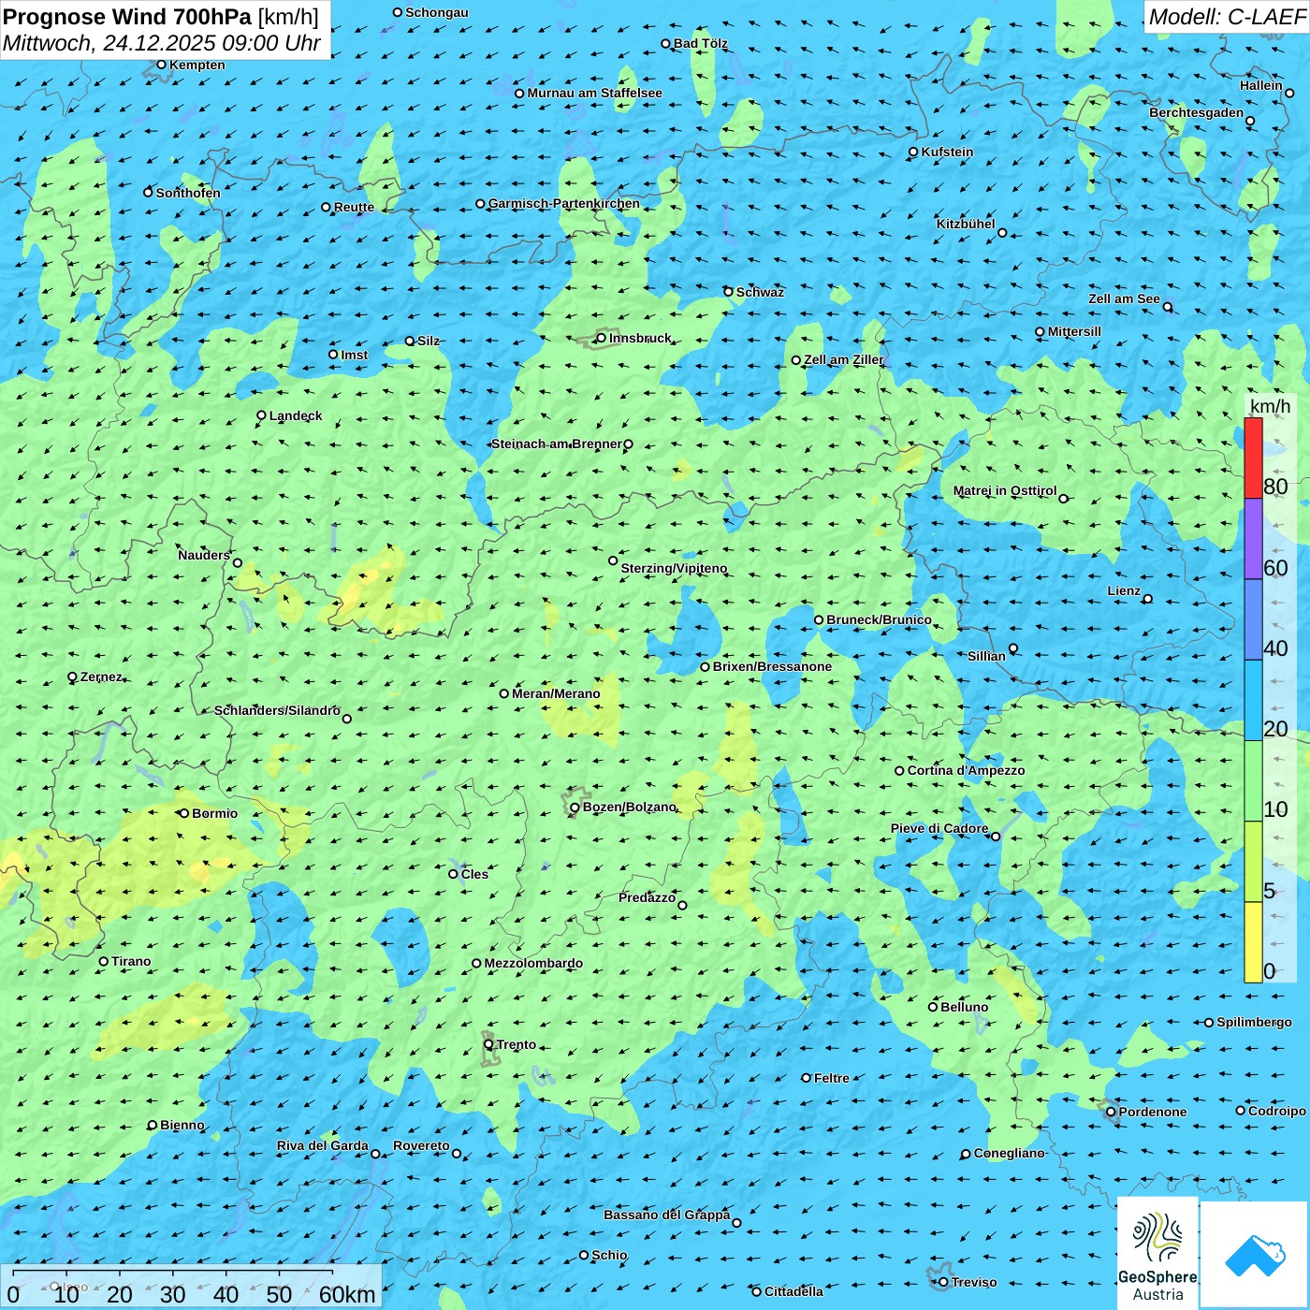Click the Reutte city label

354,207
